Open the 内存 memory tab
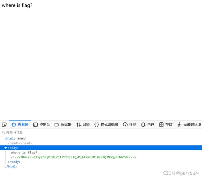 tap(148, 125)
